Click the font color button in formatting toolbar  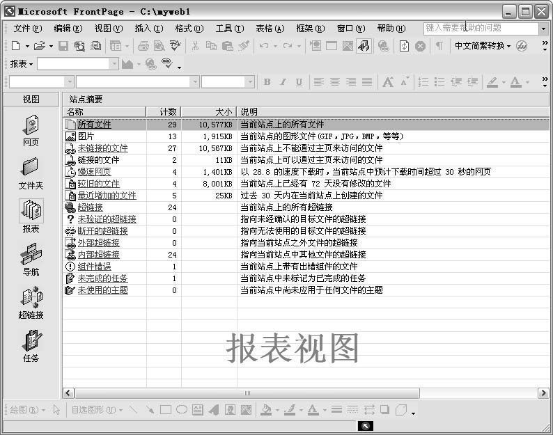point(515,82)
